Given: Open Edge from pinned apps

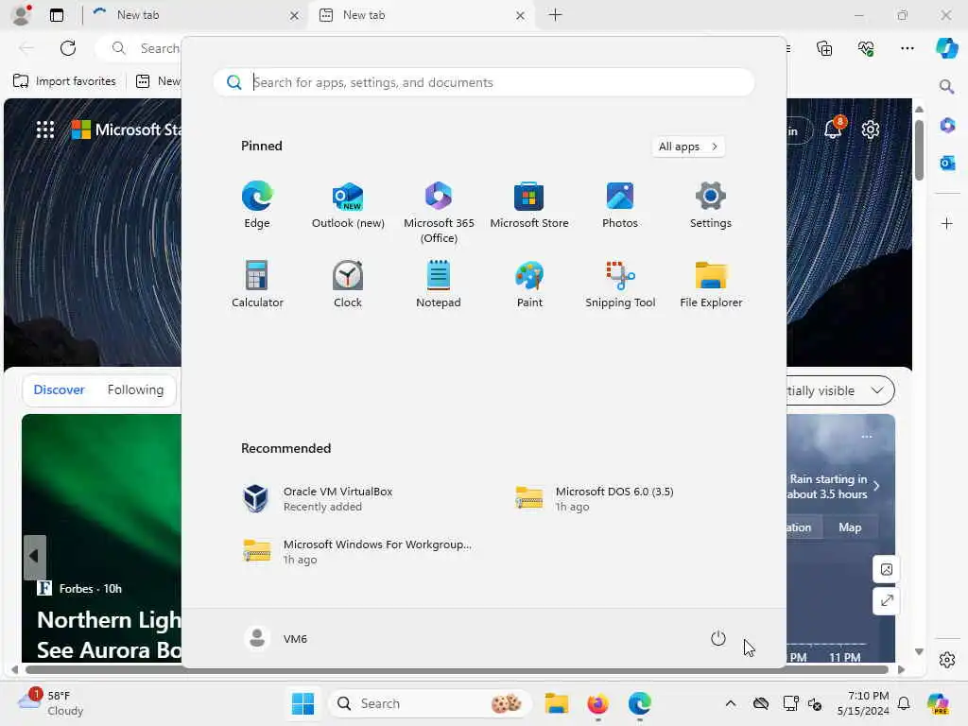Looking at the screenshot, I should [x=257, y=205].
